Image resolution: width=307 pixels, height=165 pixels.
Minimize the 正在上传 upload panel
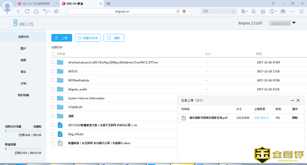coord(291,100)
